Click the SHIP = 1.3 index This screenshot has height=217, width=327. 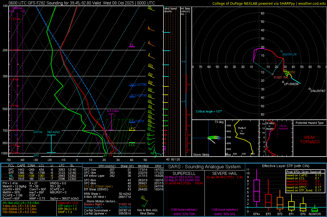(x=65, y=212)
